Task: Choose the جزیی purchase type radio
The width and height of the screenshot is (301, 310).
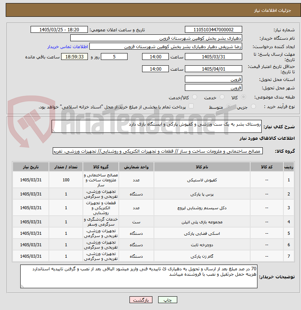Action: [x=253, y=107]
